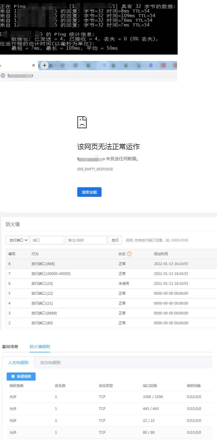Viewport: 217px width, 443px height.
Task: Click the site information icon in address bar
Action: click(3, 75)
